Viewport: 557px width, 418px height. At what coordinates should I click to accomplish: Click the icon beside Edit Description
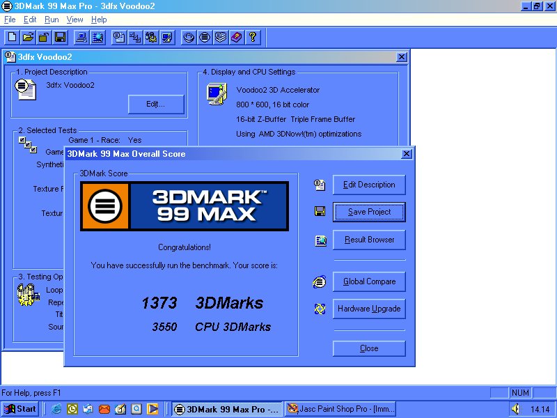pyautogui.click(x=320, y=185)
